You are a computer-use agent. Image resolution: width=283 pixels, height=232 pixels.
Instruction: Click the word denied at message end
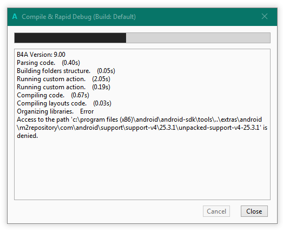point(27,136)
